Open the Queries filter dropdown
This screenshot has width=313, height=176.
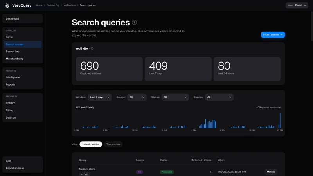pos(219,97)
